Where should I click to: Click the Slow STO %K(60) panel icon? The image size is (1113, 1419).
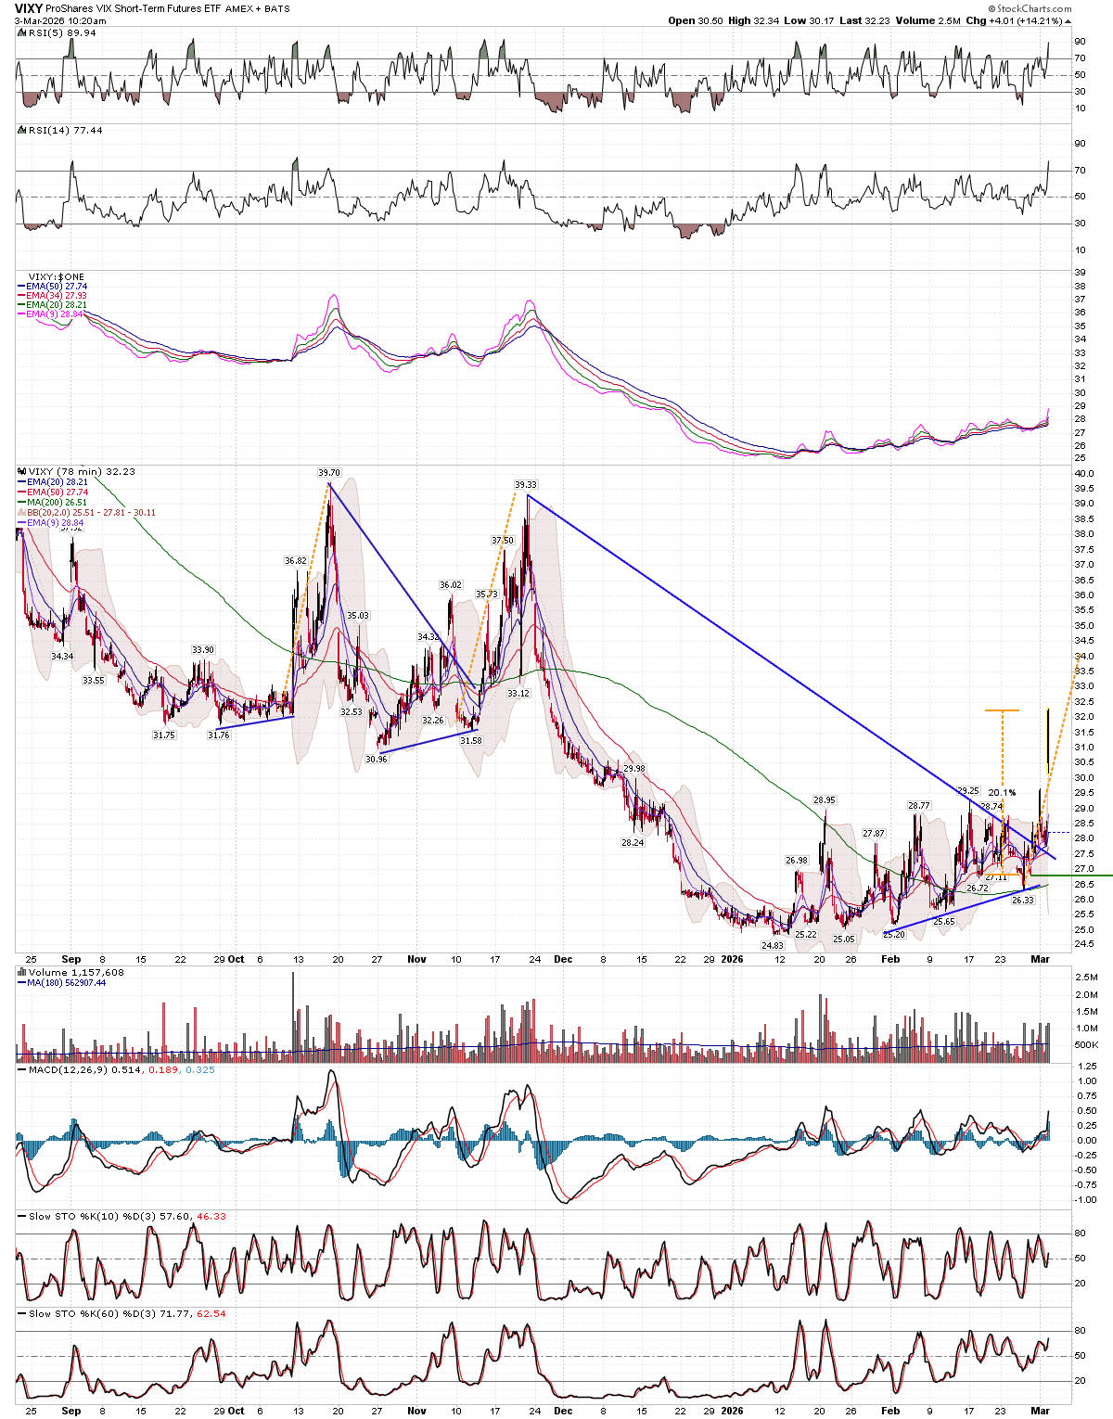(21, 1313)
